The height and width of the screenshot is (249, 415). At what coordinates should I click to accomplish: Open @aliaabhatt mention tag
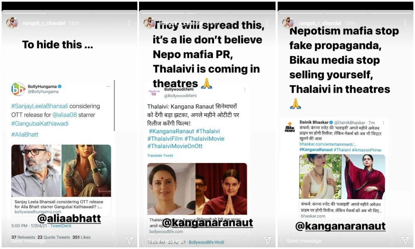click(69, 219)
